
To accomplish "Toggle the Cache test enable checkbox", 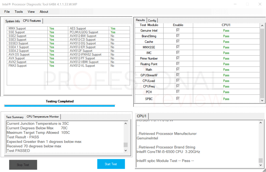I will pyautogui.click(x=178, y=41).
